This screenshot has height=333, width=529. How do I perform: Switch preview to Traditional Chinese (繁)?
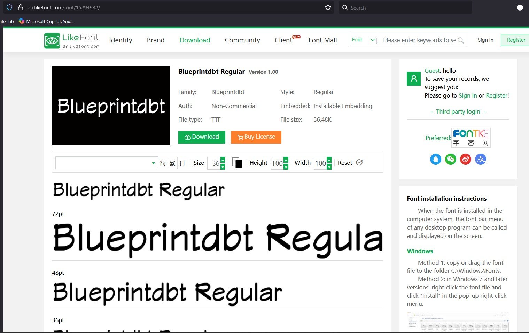coord(172,163)
